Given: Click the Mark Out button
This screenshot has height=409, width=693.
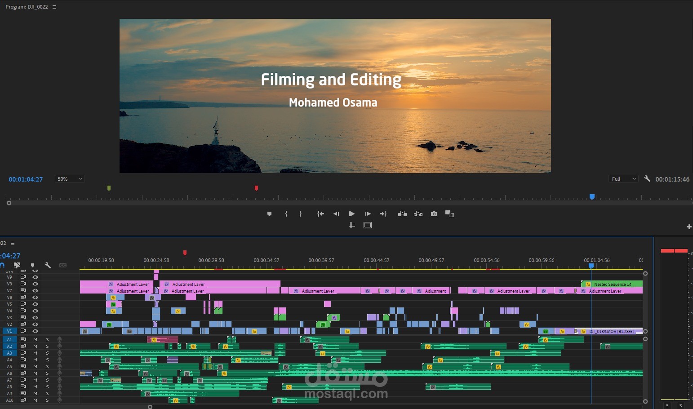Looking at the screenshot, I should tap(300, 214).
